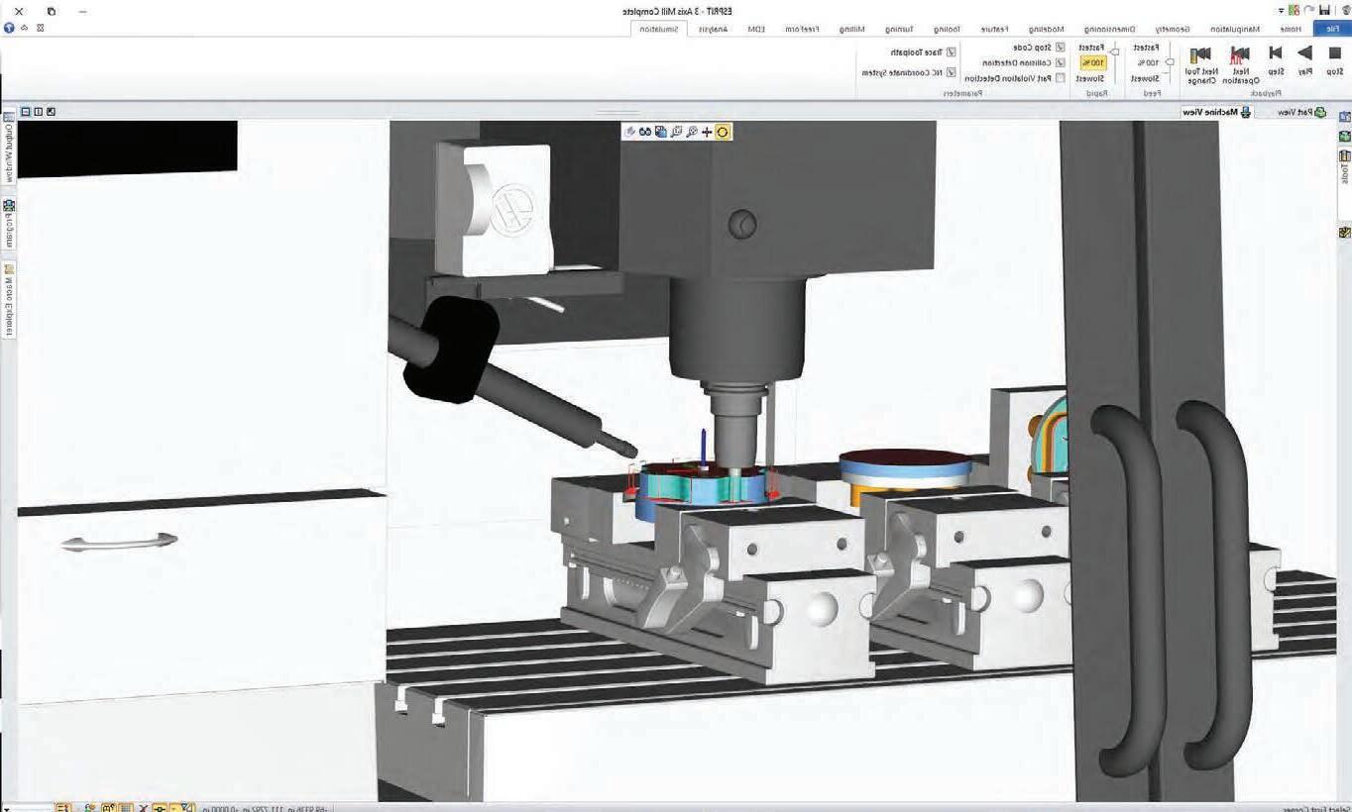Click the green Part View tab icon
The height and width of the screenshot is (812, 1352).
click(1319, 112)
